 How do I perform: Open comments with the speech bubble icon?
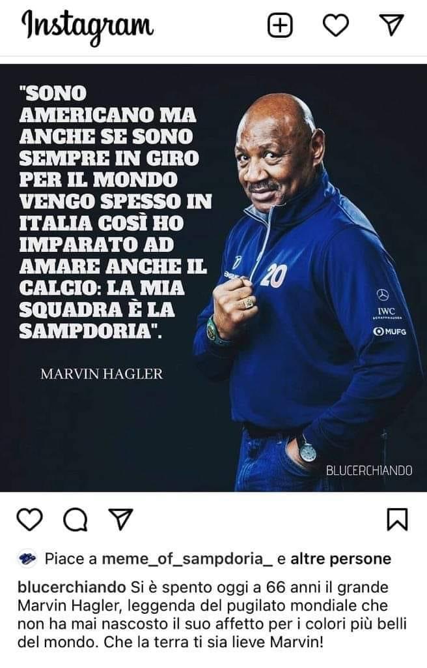click(76, 519)
